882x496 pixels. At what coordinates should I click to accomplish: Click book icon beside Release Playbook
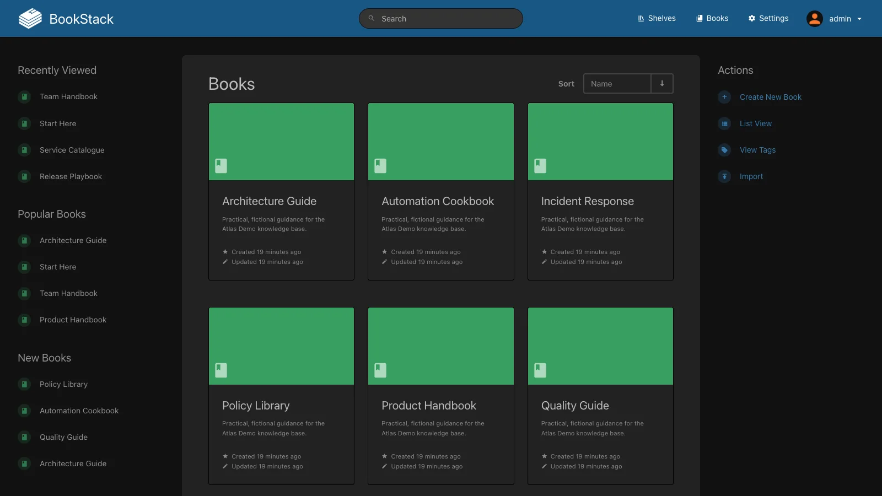(x=24, y=176)
